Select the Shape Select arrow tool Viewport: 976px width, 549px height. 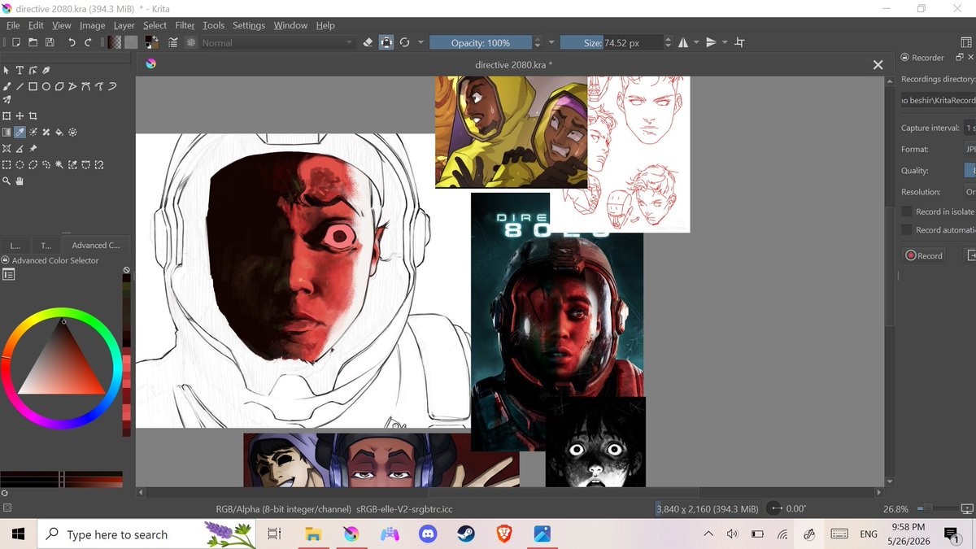[x=7, y=71]
